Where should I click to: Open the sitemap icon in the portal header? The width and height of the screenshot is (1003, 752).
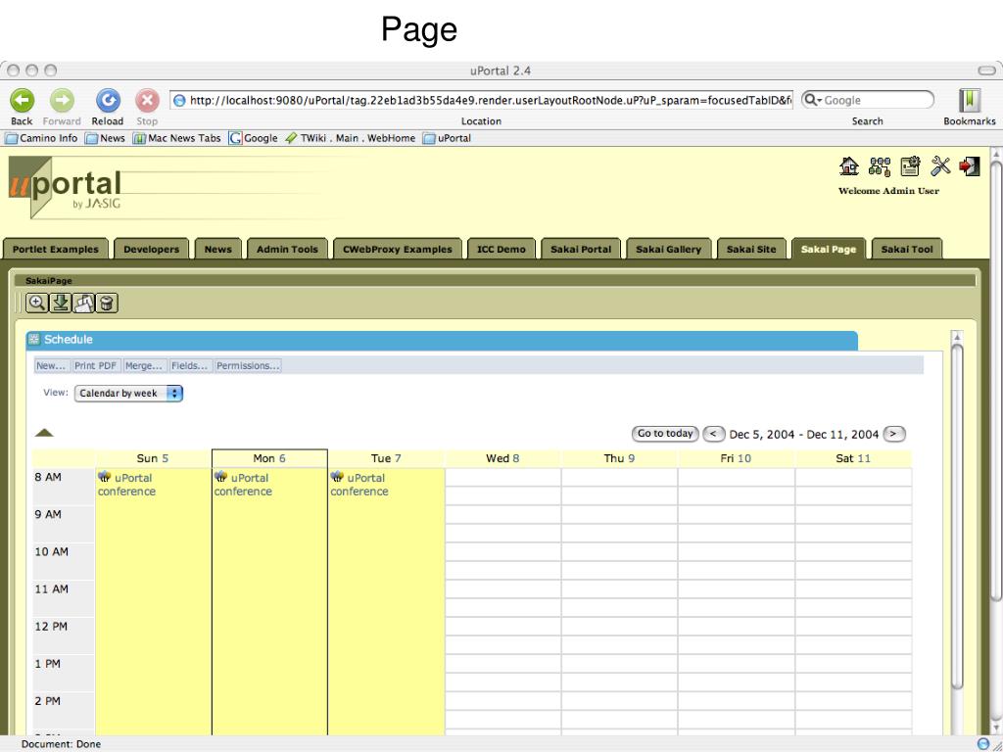880,166
